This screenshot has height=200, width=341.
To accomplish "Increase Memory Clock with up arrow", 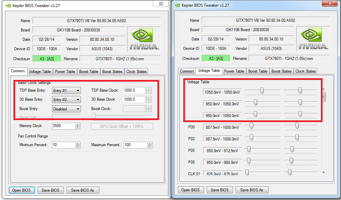I will 78,124.
